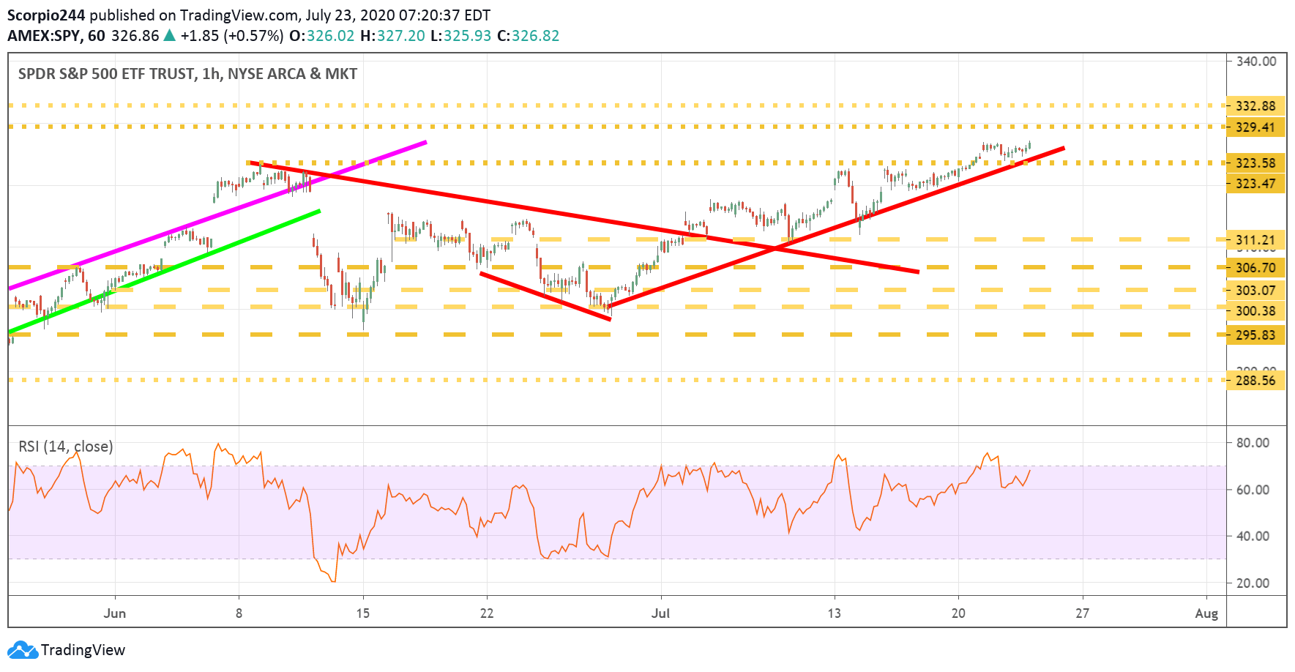Click the 22 date label on time axis
Viewport: 1295px width, 672px height.
(x=487, y=613)
